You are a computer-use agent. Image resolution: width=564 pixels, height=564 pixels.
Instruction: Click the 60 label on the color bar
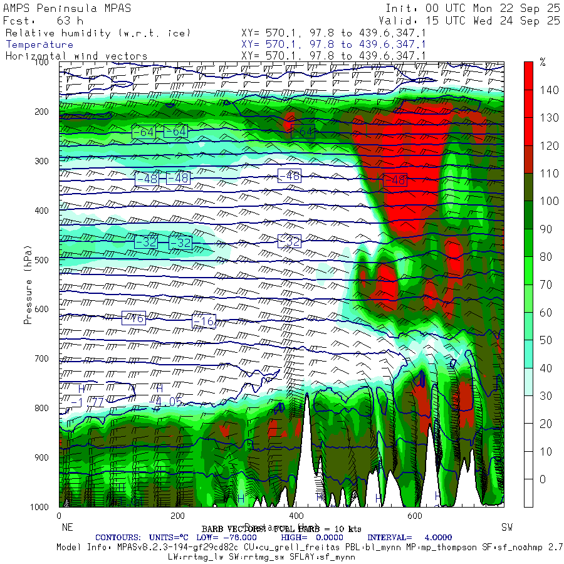coord(546,313)
